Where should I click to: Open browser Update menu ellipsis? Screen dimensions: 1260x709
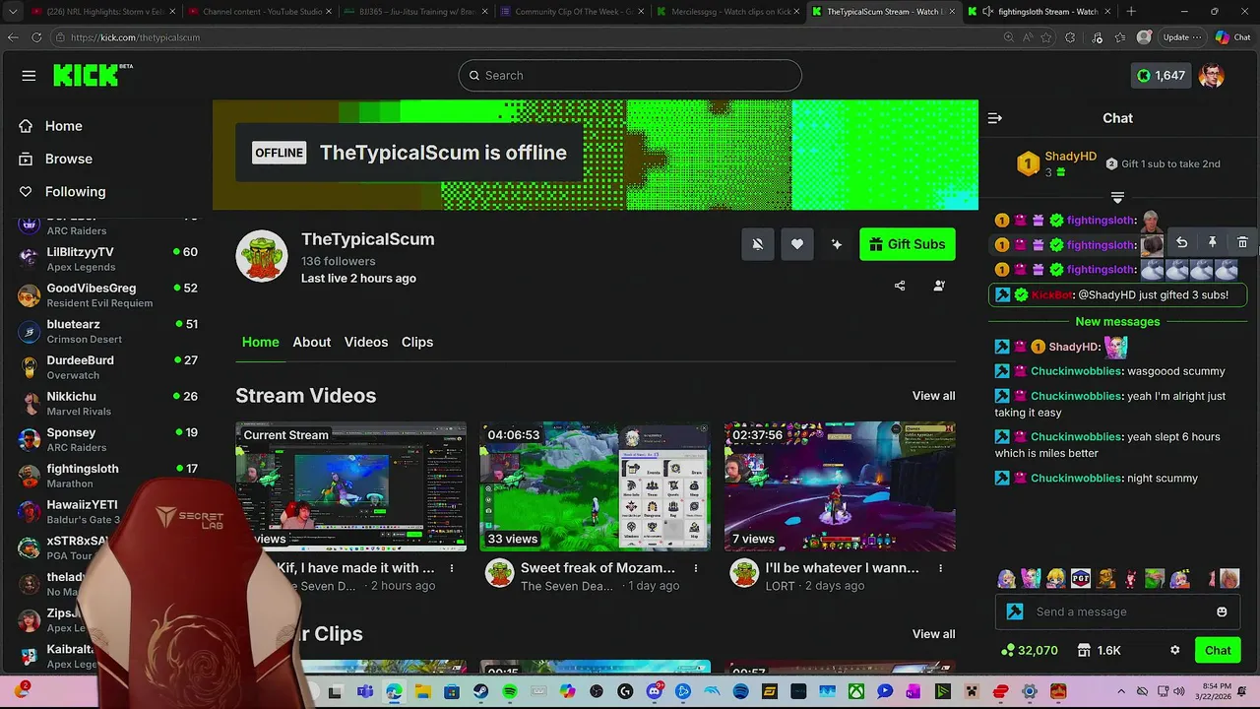(x=1196, y=37)
